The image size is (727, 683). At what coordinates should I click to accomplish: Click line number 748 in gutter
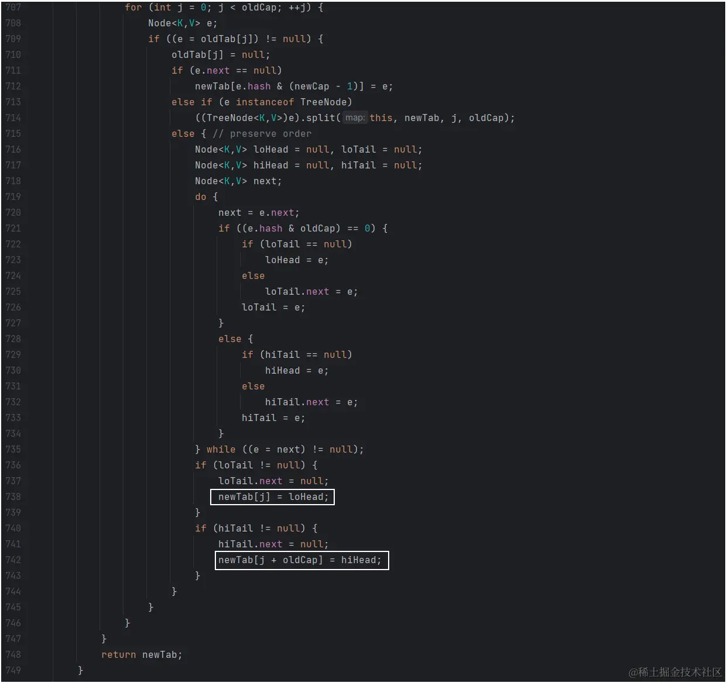pos(13,655)
